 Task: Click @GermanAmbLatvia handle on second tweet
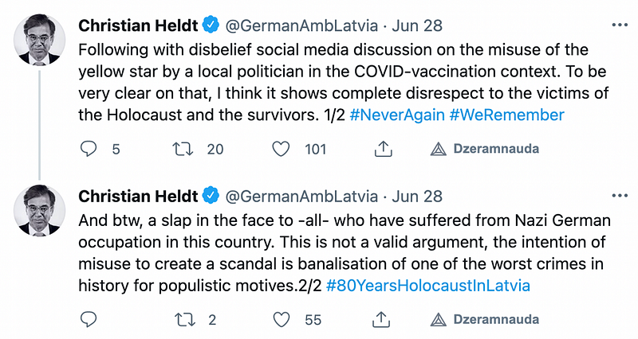pyautogui.click(x=301, y=196)
